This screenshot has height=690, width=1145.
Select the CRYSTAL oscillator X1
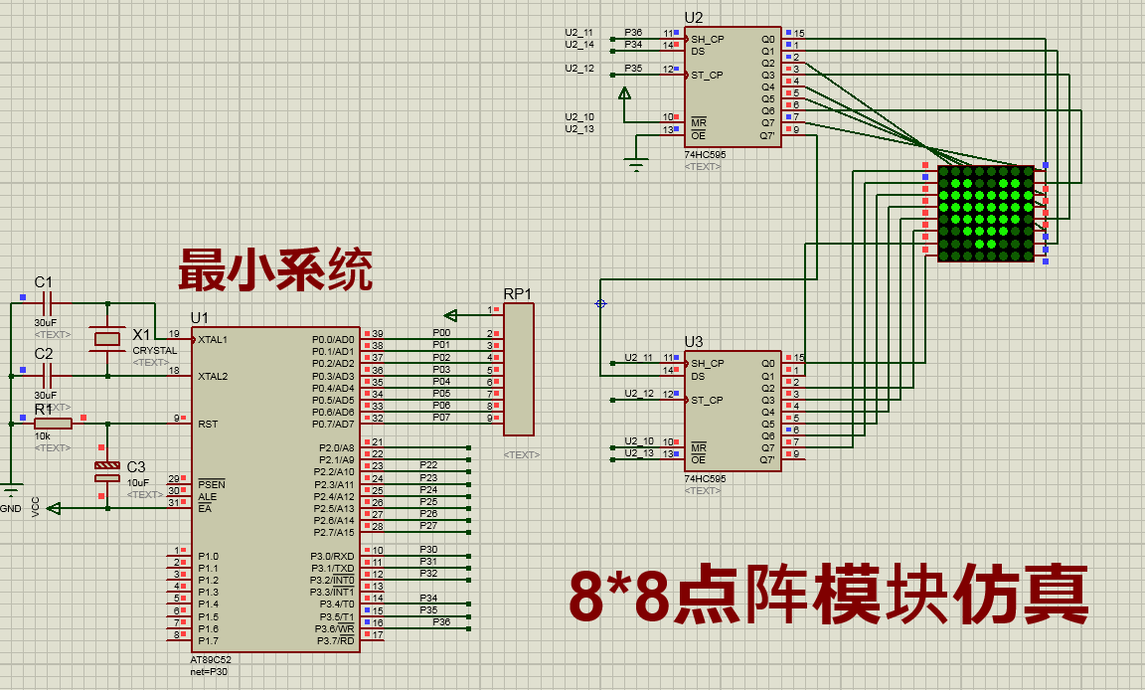106,340
